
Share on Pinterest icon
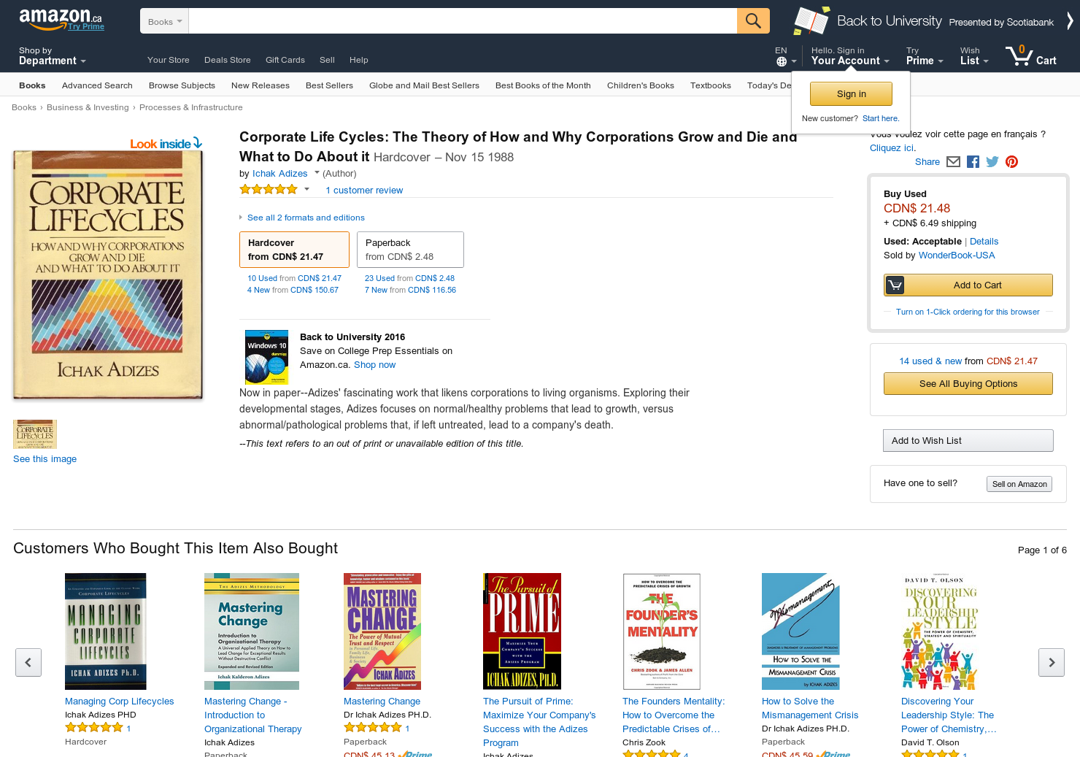click(x=1011, y=162)
